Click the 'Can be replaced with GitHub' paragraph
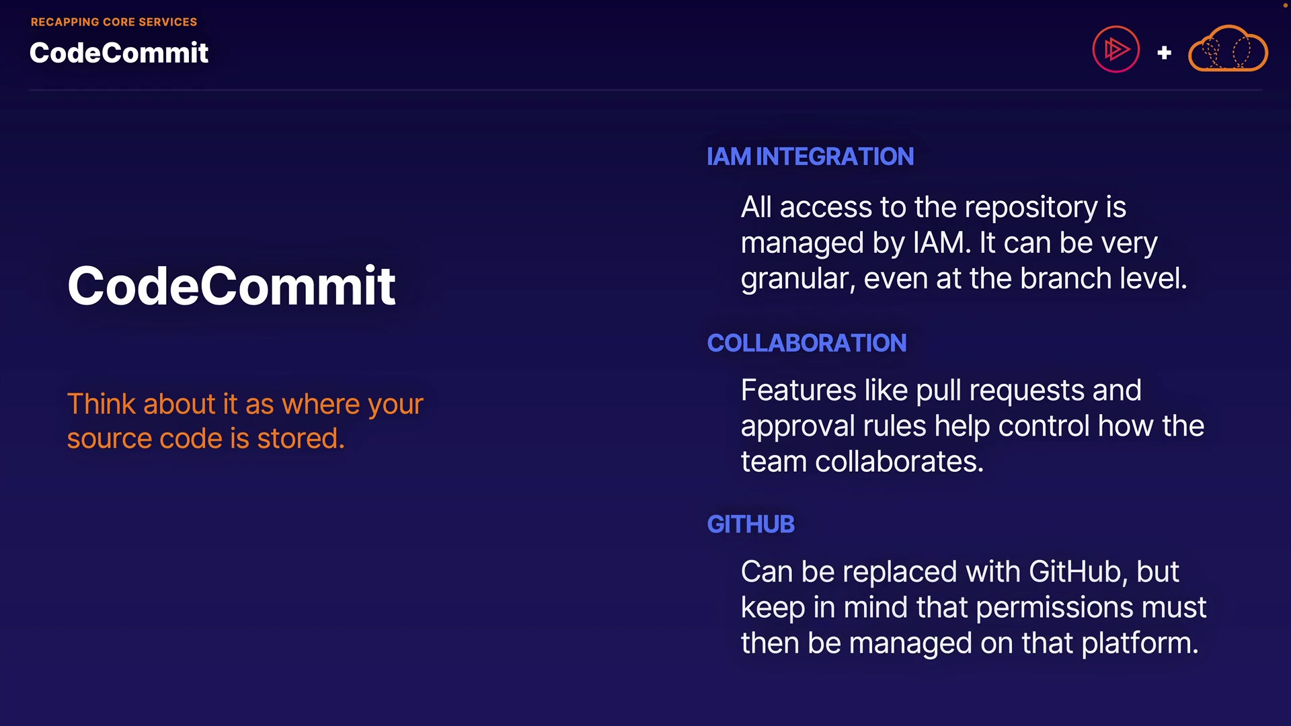 point(973,607)
